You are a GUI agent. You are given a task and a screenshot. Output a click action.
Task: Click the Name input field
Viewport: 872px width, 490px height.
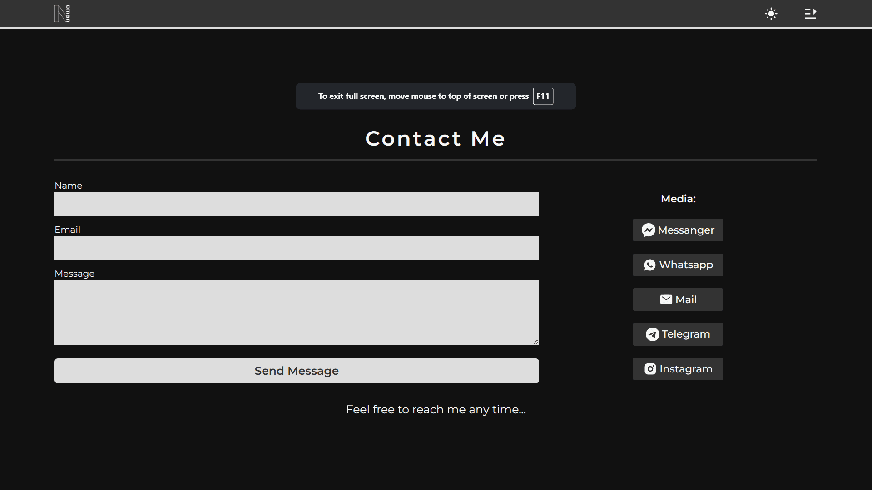(x=297, y=203)
